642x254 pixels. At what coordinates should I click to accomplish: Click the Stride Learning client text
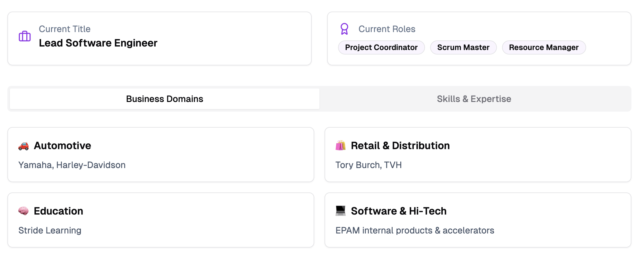click(x=50, y=230)
